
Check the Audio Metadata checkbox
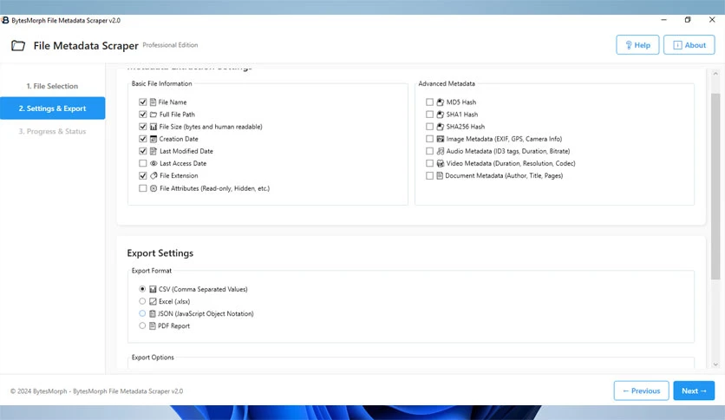(429, 151)
